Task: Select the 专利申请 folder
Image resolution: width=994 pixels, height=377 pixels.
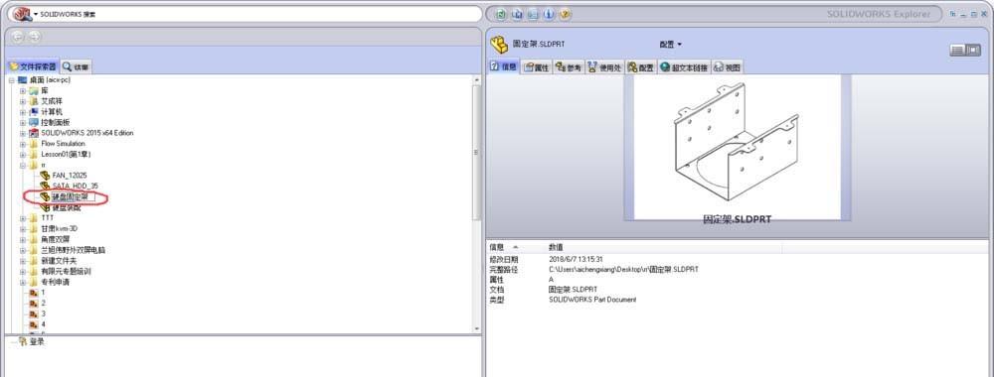Action: point(55,282)
